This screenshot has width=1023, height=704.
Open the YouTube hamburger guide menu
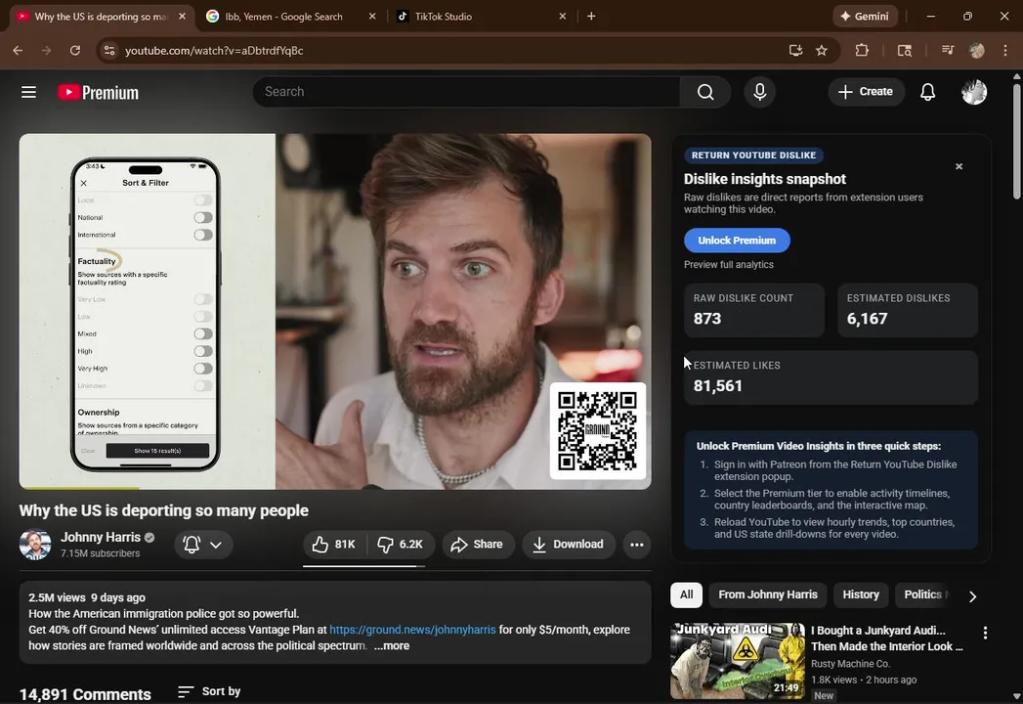28,92
